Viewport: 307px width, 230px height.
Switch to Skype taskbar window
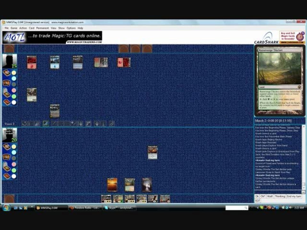tap(119, 208)
